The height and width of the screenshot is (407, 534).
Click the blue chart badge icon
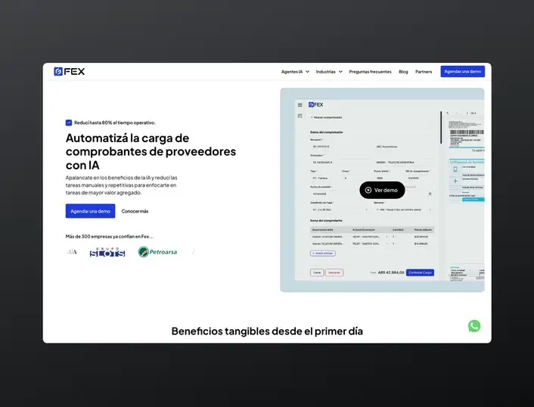point(69,123)
